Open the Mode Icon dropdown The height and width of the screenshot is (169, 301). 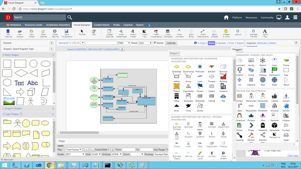[x=145, y=43]
